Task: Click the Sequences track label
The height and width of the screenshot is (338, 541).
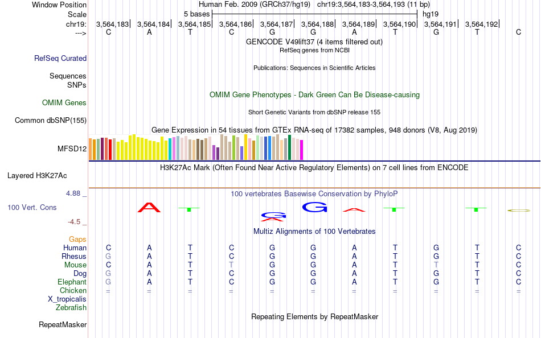Action: pos(68,76)
